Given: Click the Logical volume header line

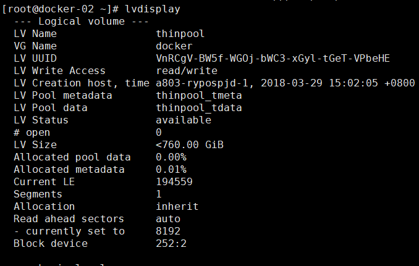Looking at the screenshot, I should point(81,22).
